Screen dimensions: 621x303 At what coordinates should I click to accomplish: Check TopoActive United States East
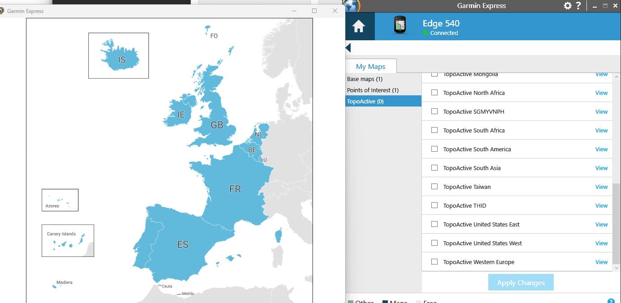click(434, 224)
